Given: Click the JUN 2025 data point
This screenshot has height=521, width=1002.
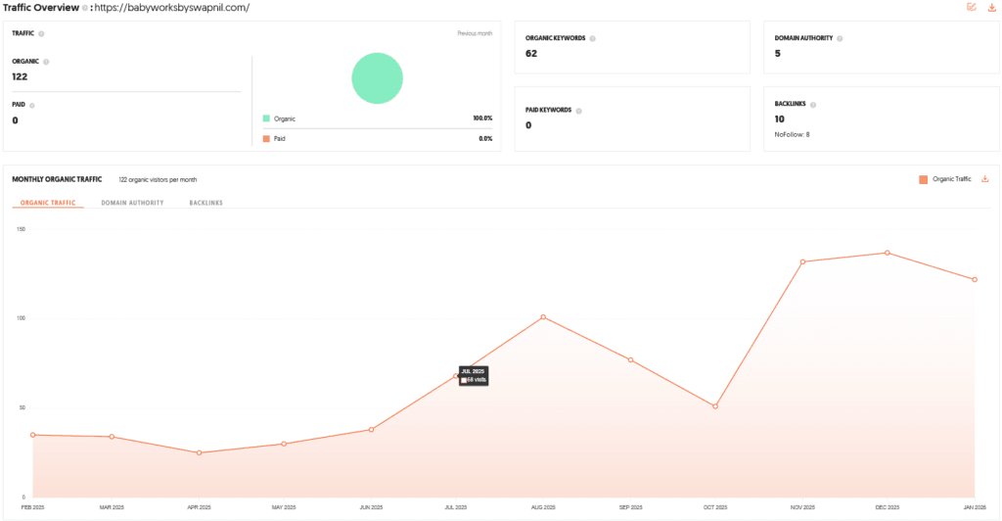Looking at the screenshot, I should coord(371,430).
